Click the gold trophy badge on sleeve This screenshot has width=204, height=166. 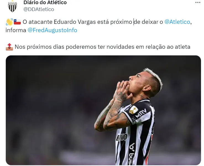pos(134,110)
